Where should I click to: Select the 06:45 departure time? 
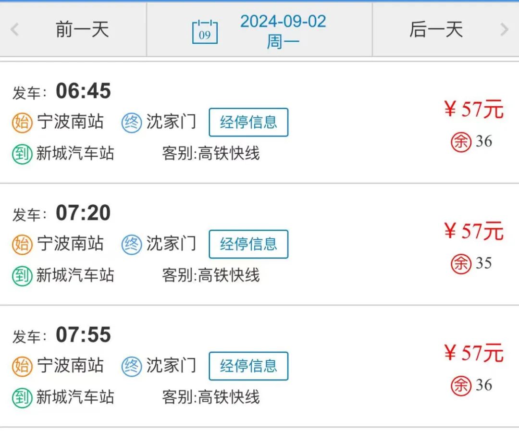83,91
